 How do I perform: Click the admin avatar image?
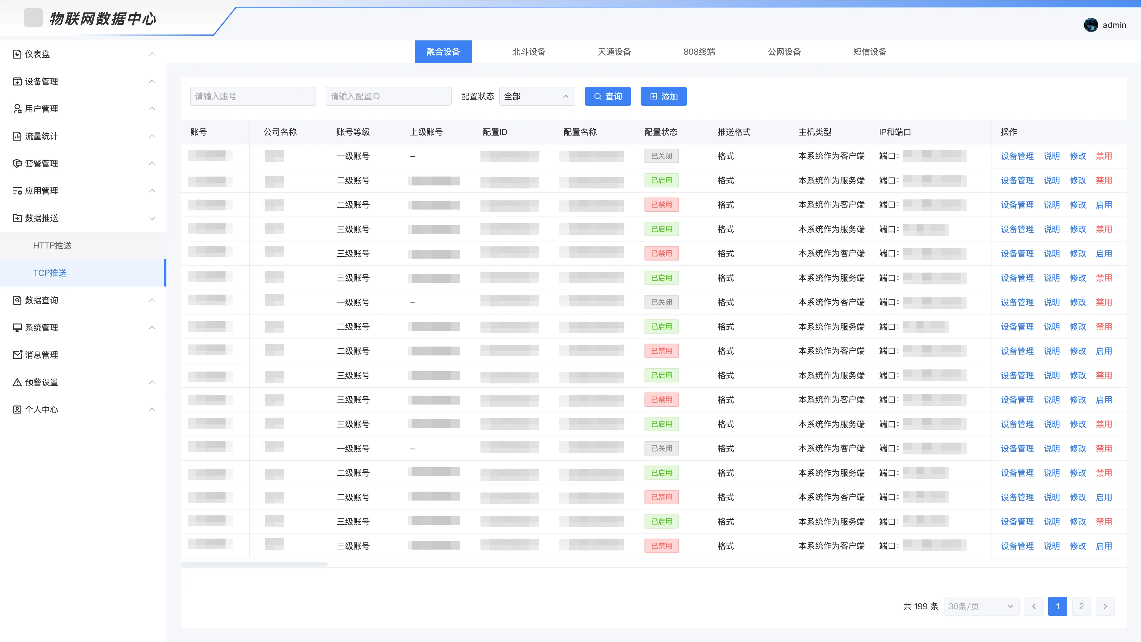coord(1090,25)
